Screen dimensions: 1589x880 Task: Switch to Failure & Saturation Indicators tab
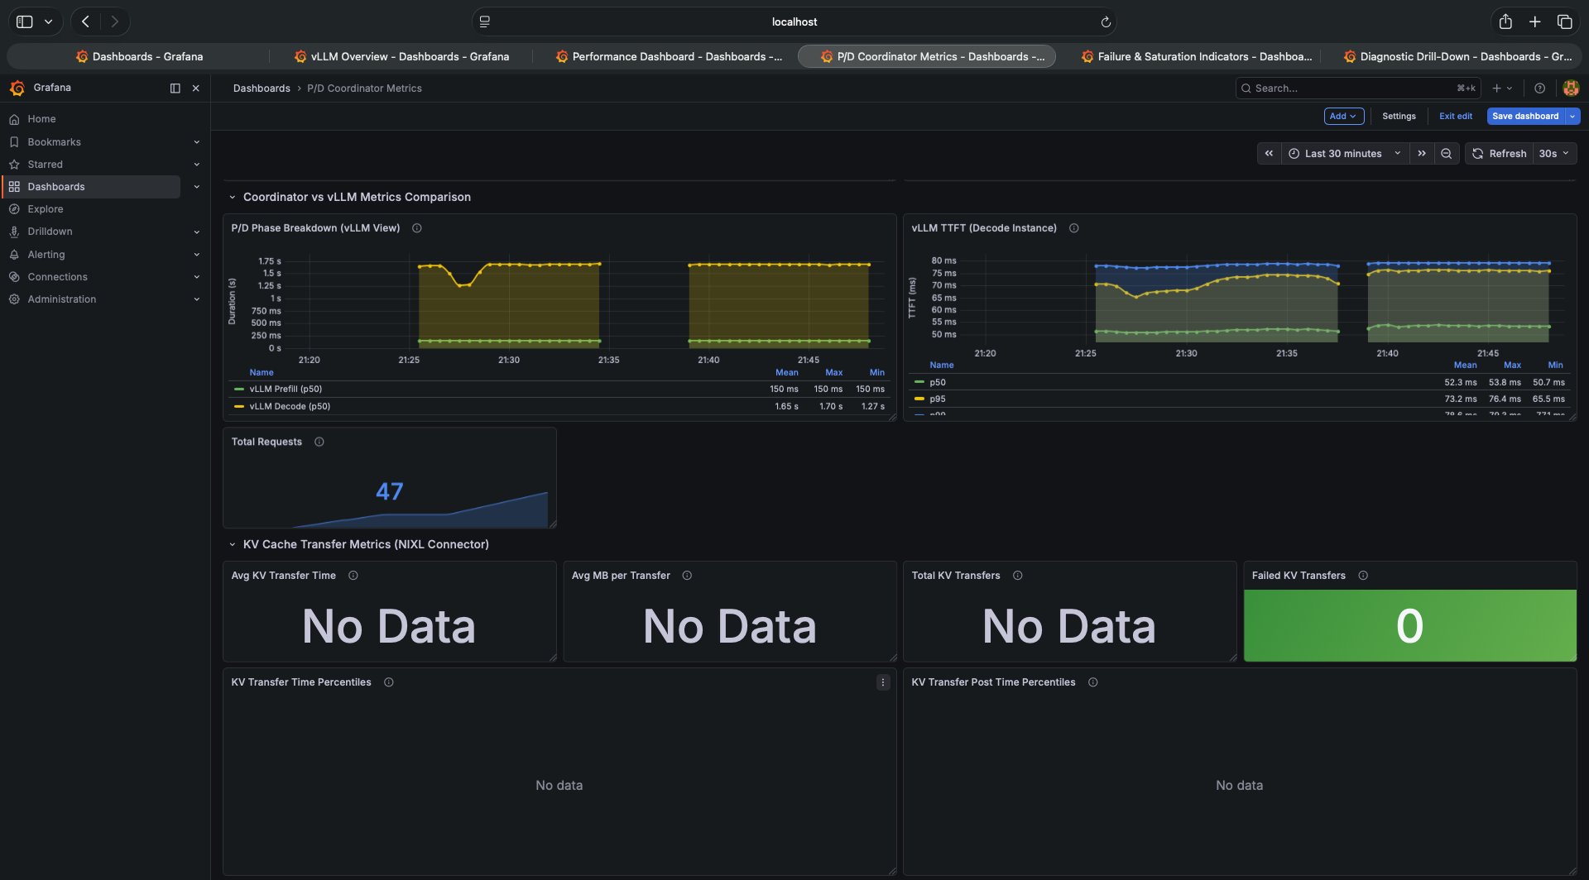point(1196,56)
